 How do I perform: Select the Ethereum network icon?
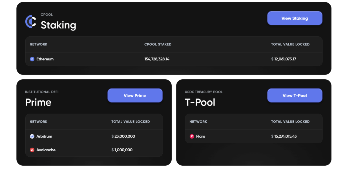[32, 59]
